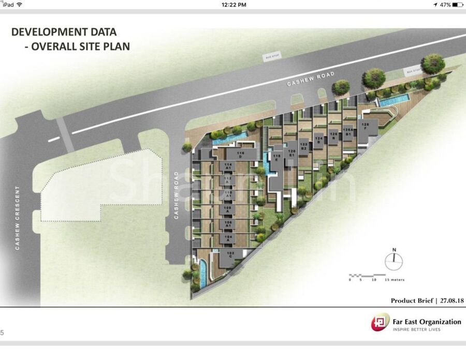The width and height of the screenshot is (466, 349).
Task: Select unit 126A B1 on site plan
Action: pyautogui.click(x=348, y=131)
